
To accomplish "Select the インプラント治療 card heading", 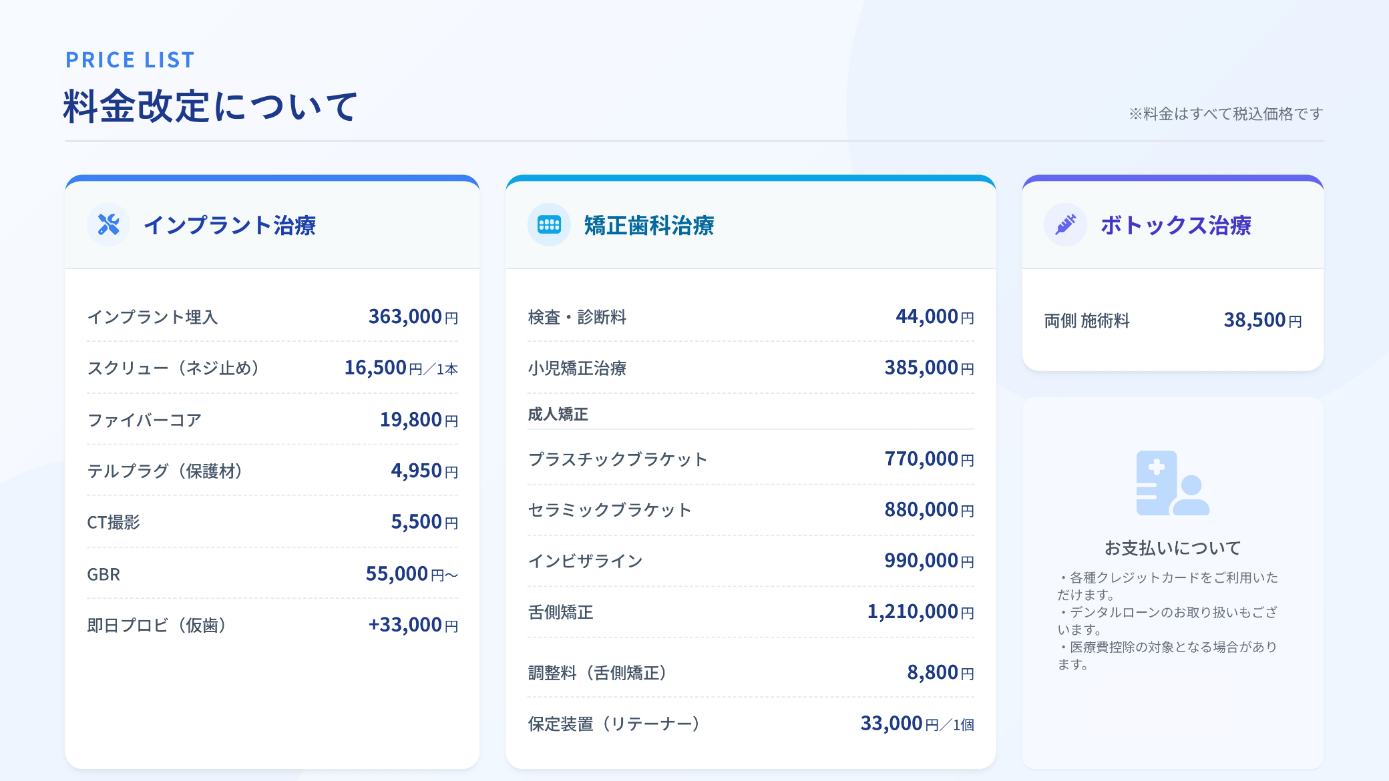I will [x=229, y=226].
